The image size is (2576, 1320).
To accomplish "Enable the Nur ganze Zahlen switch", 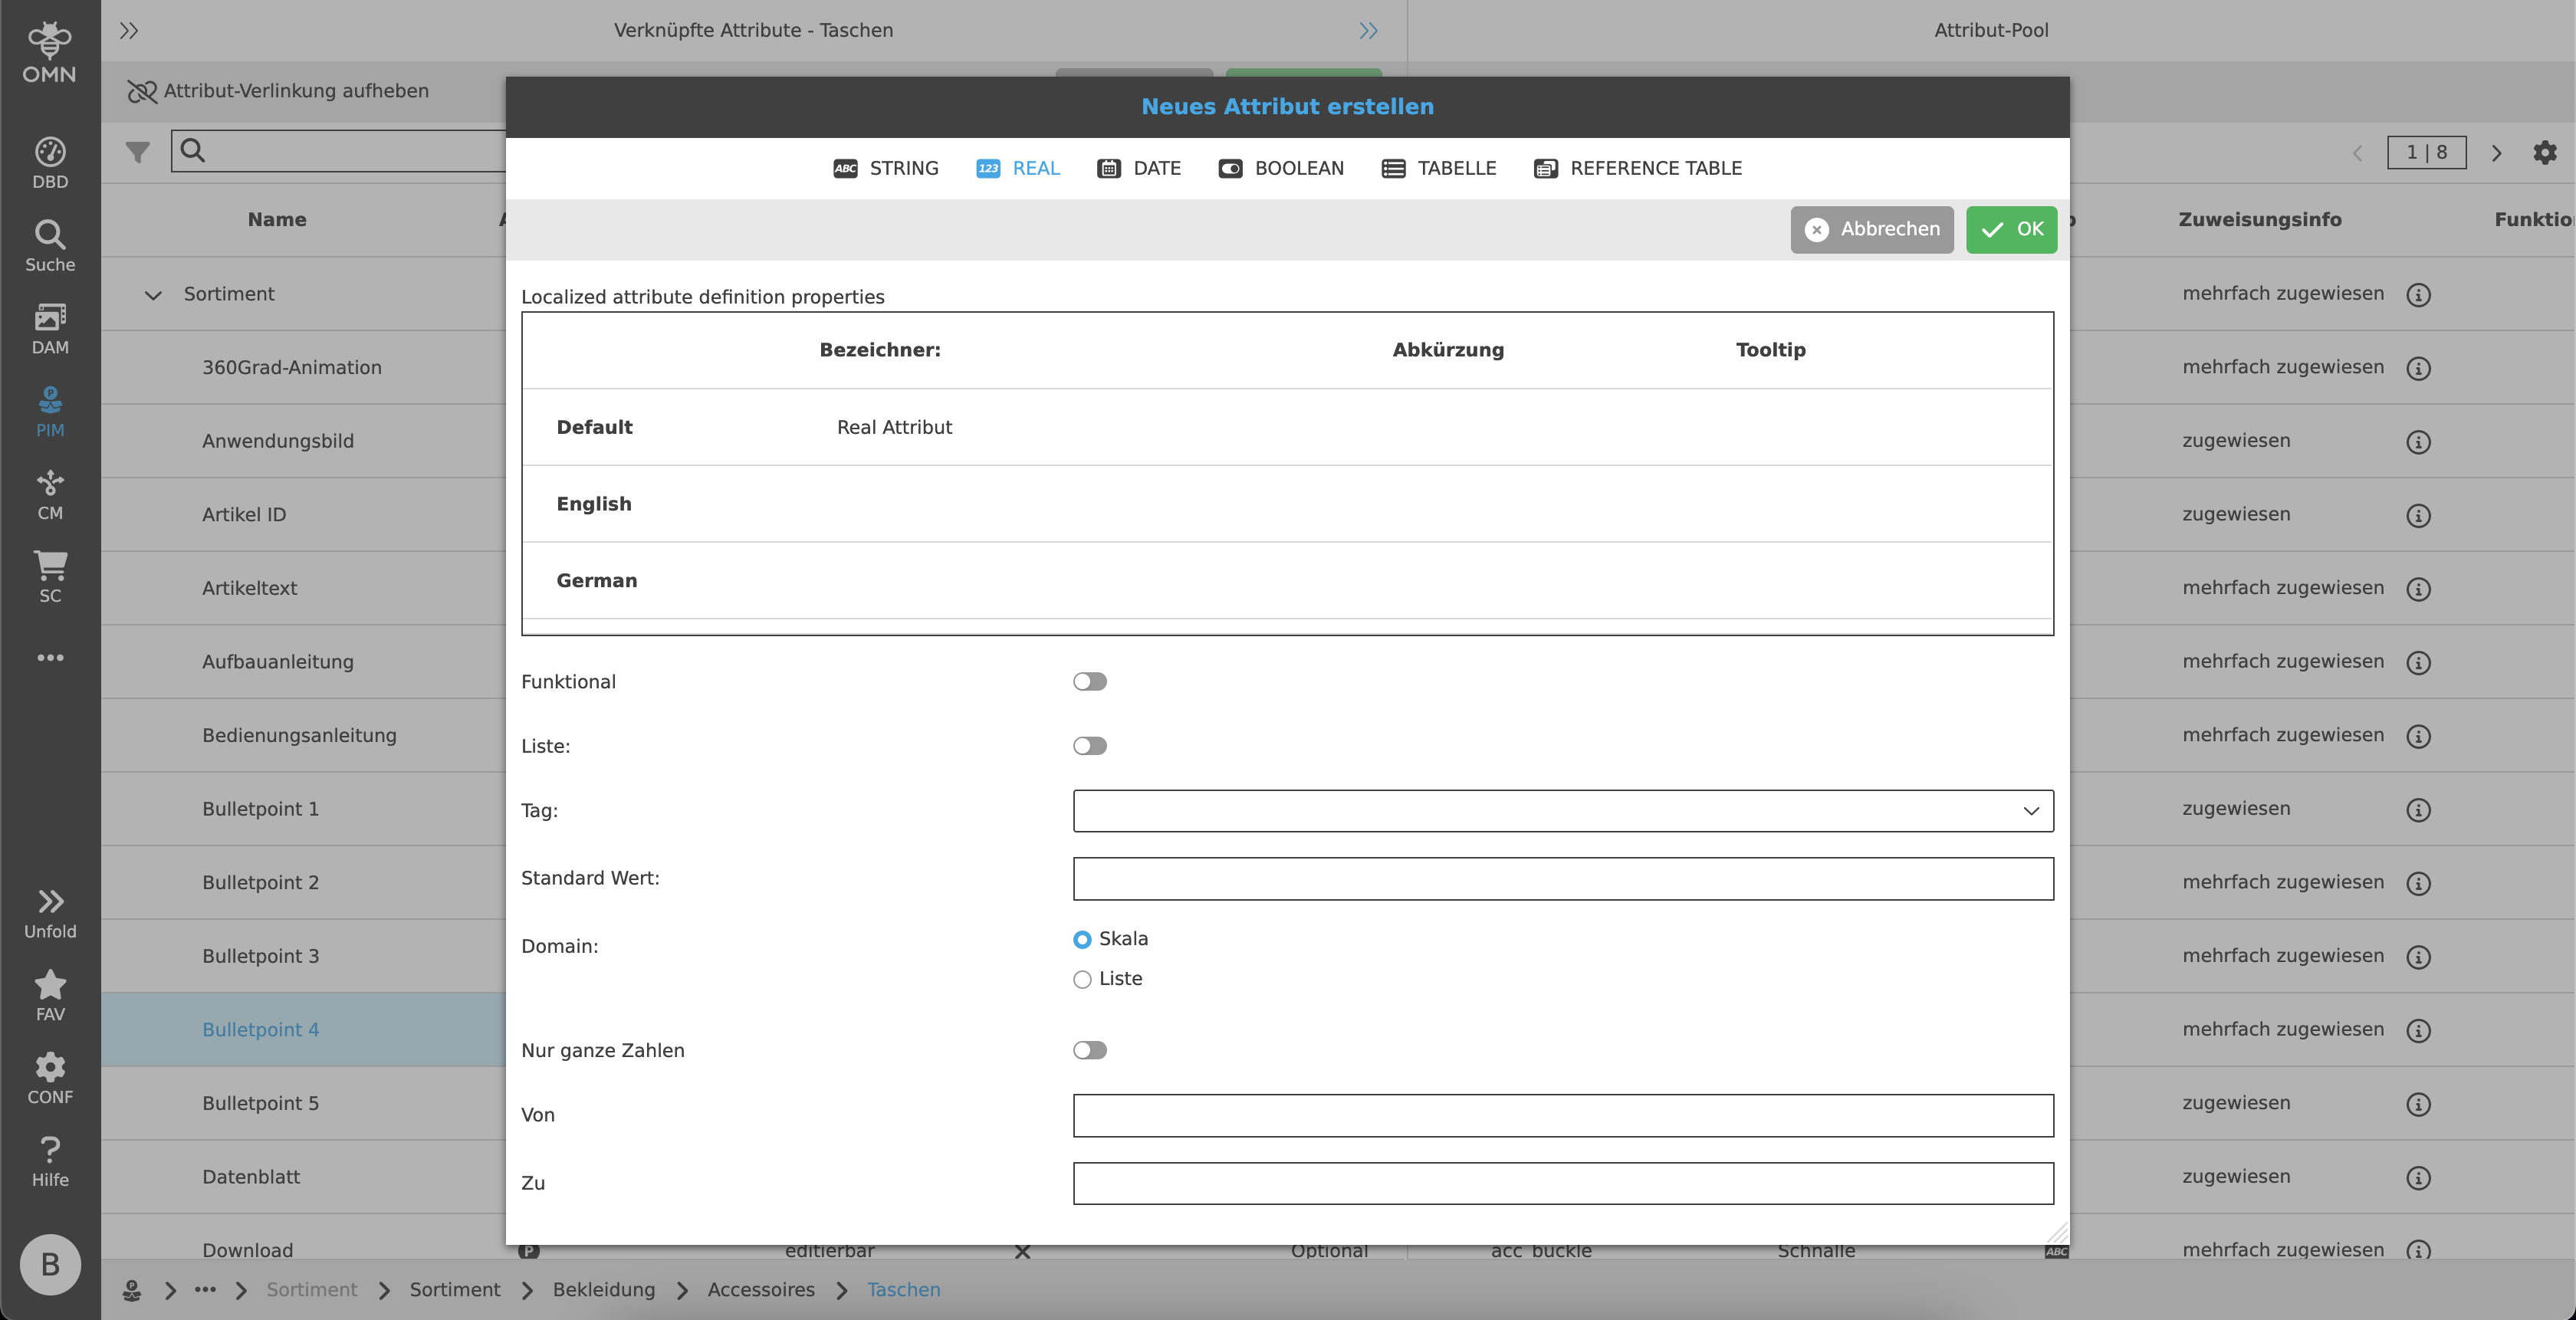I will tap(1089, 1050).
